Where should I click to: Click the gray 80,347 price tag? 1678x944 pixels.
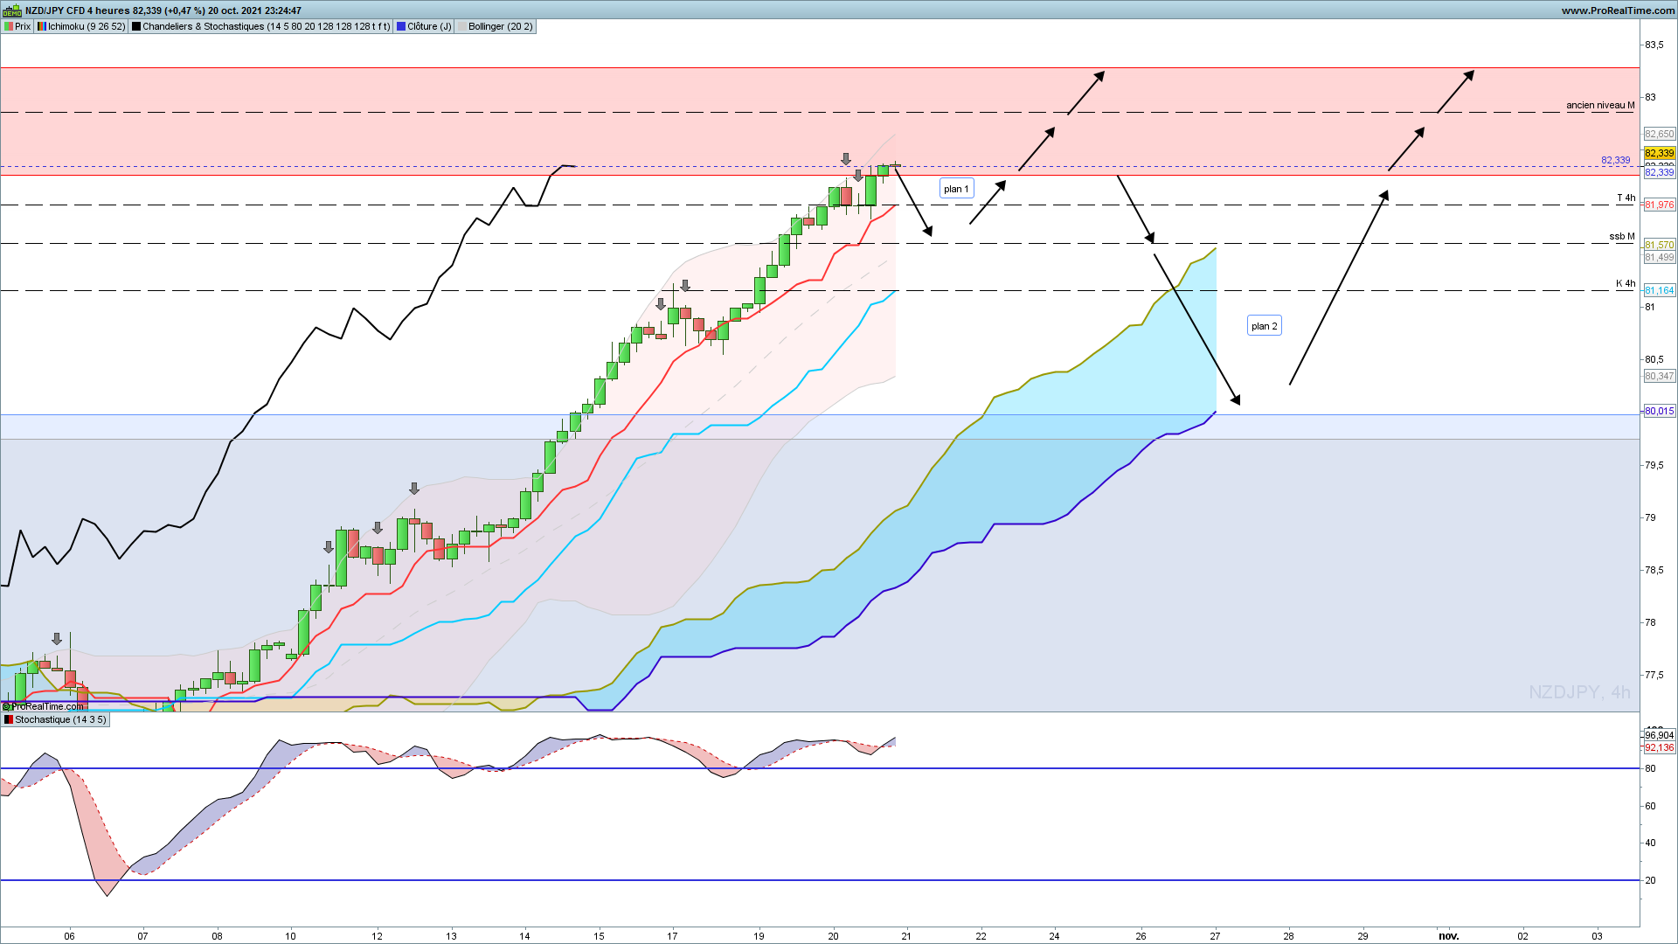coord(1660,376)
